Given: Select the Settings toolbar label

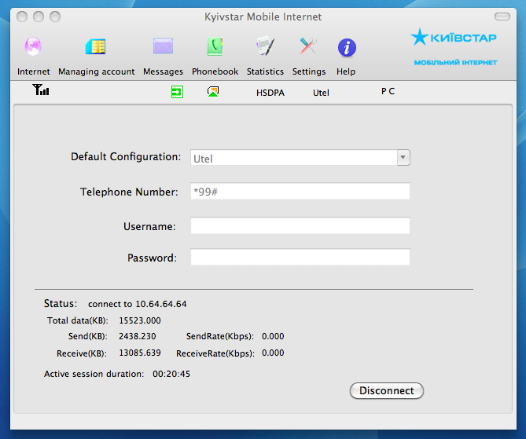Looking at the screenshot, I should [x=309, y=72].
